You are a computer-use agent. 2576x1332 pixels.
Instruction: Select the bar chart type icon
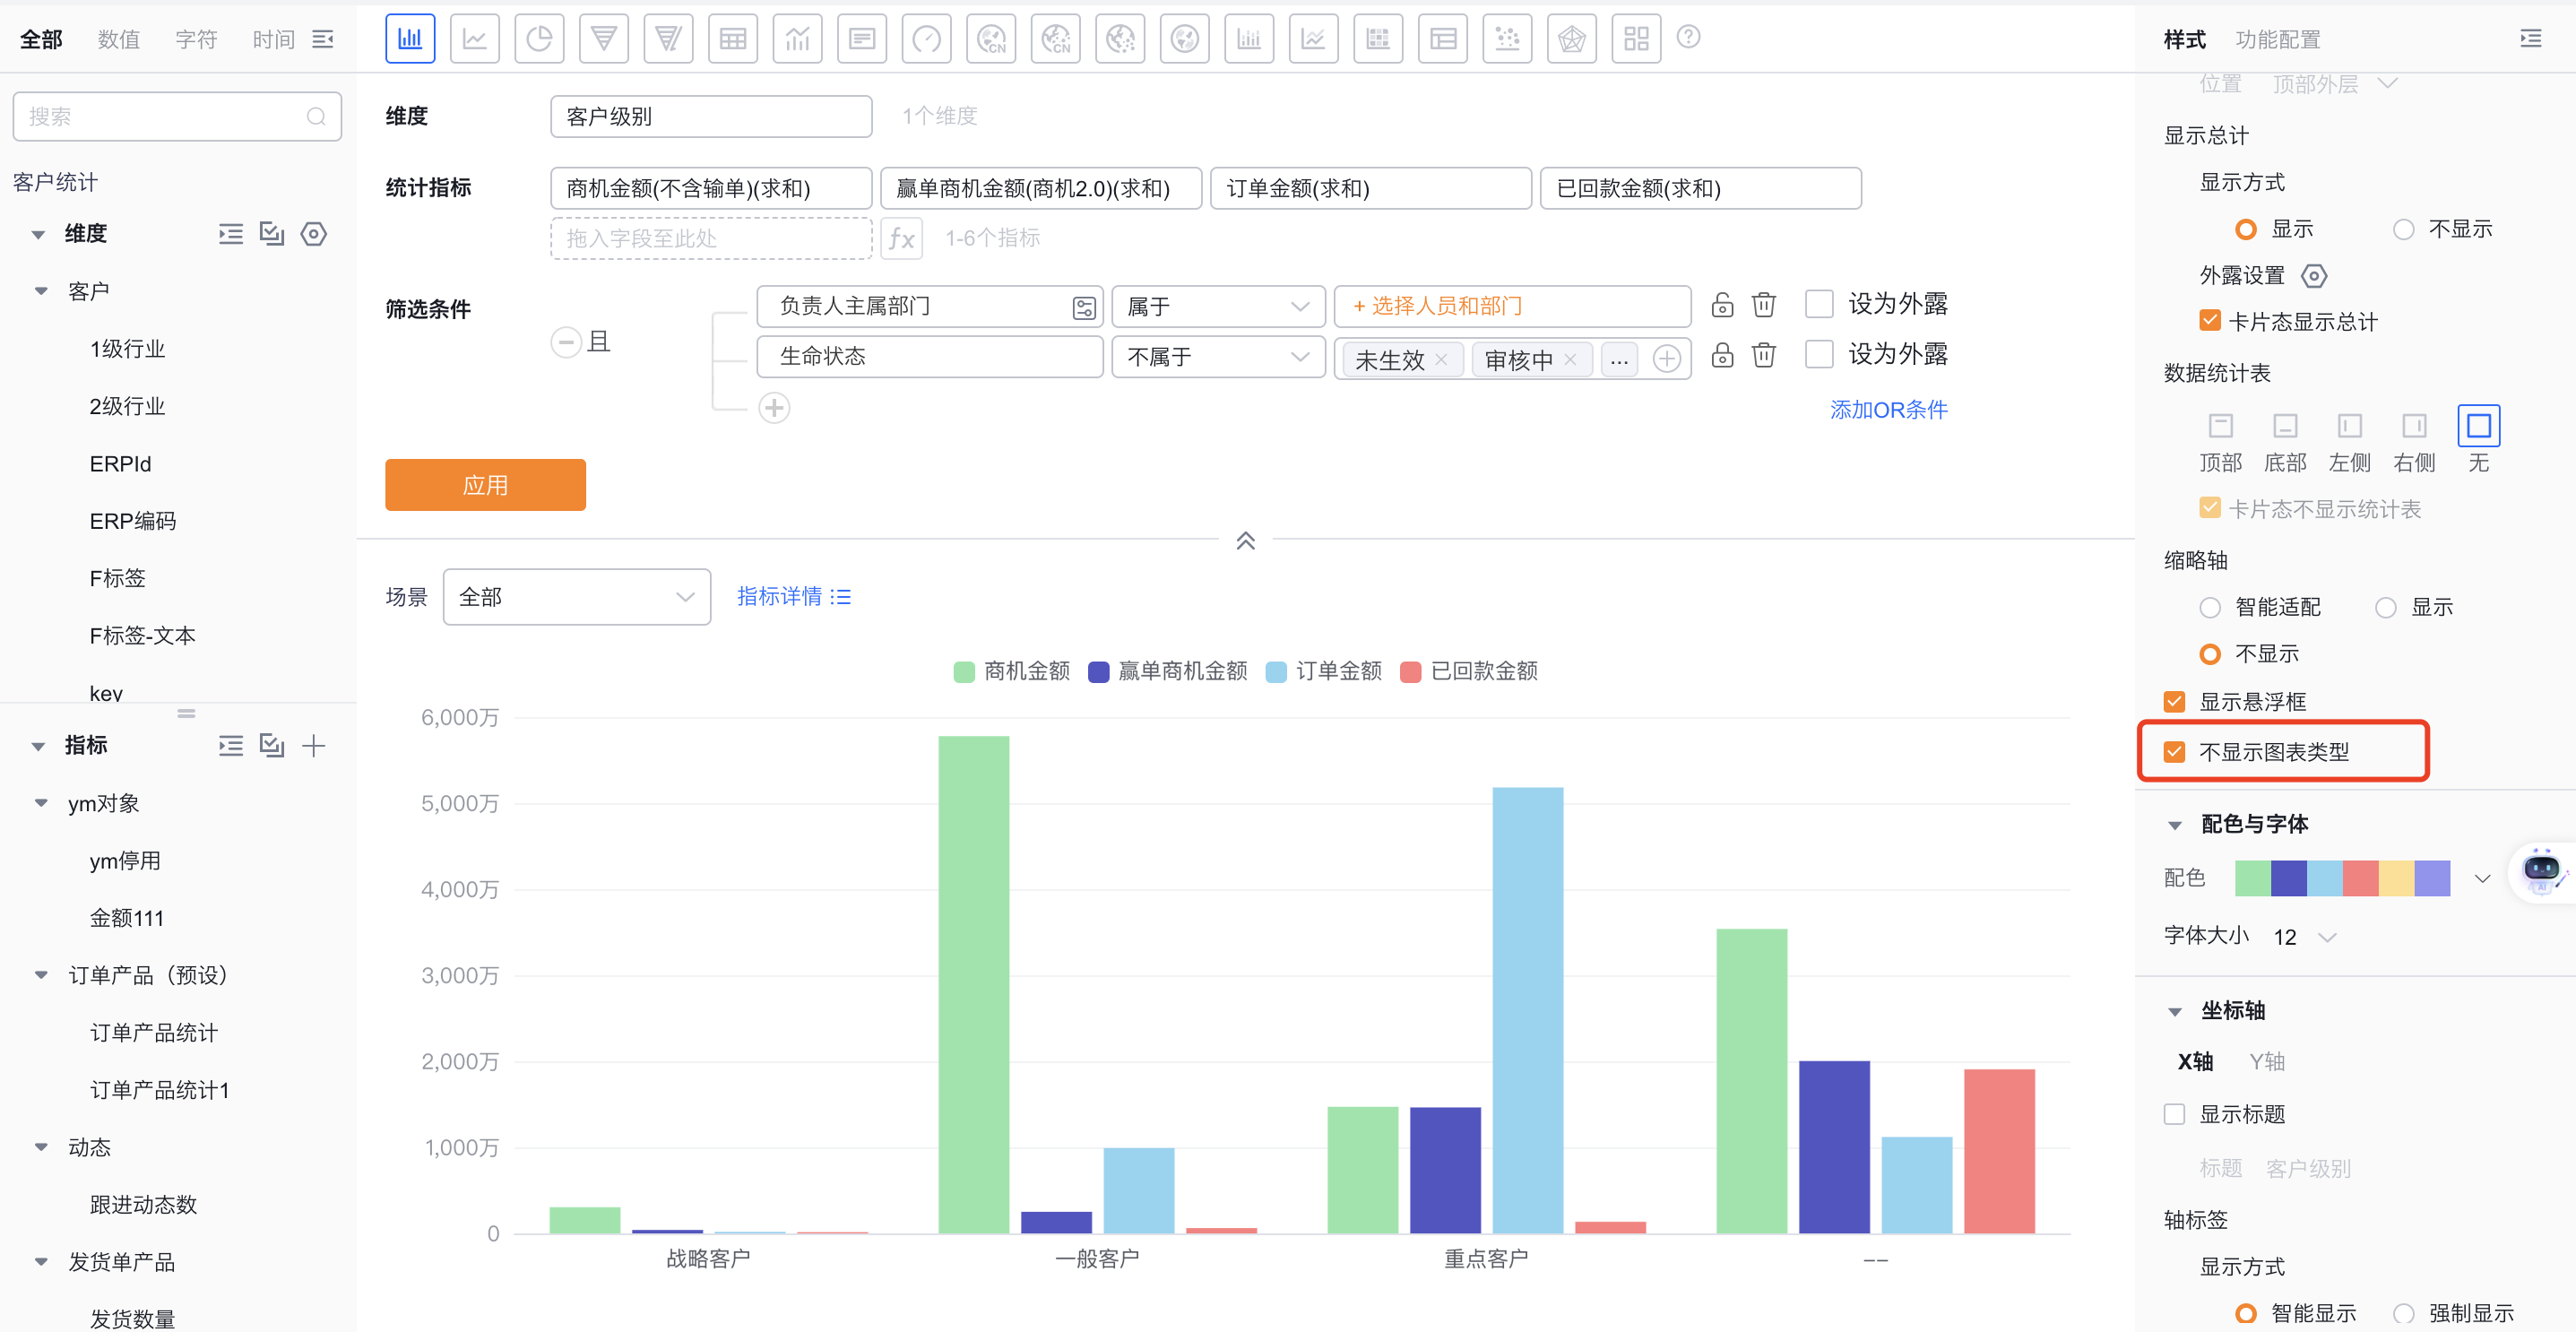410,39
